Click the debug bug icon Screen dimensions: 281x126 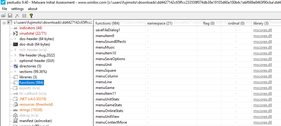(15, 115)
